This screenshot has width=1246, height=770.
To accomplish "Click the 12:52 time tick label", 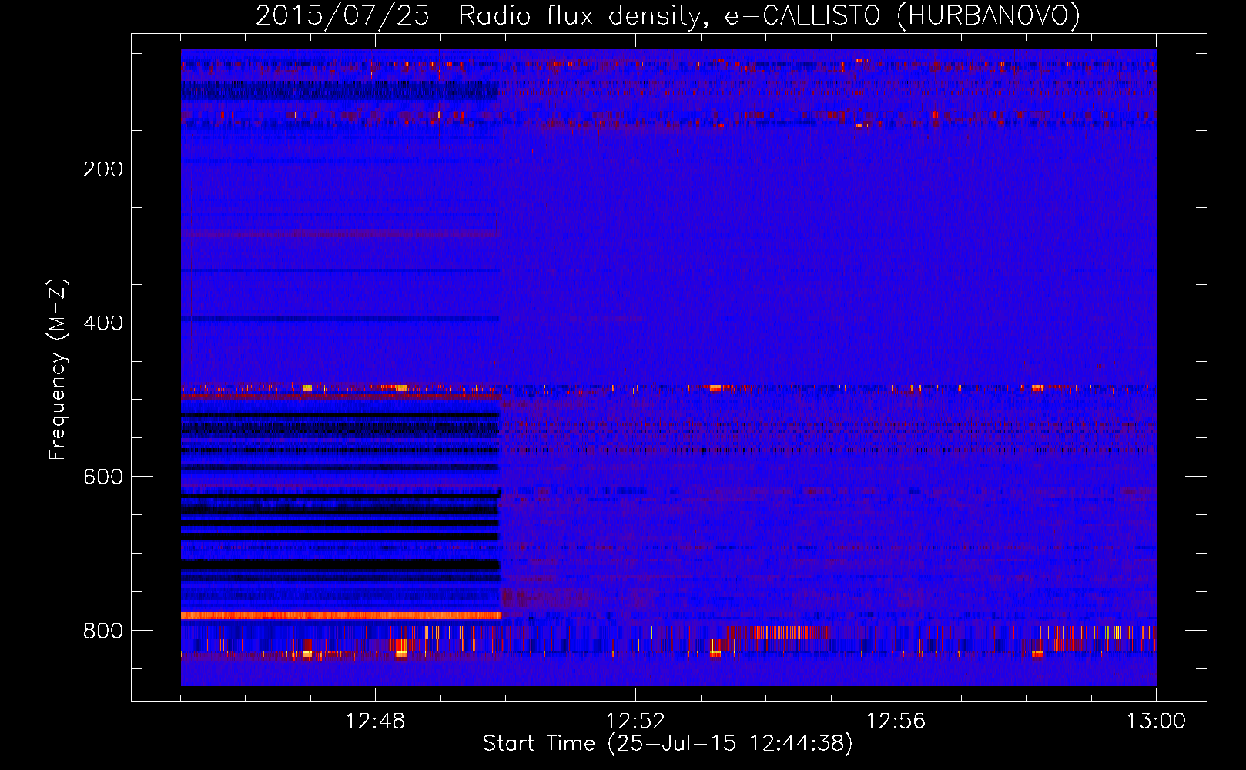I will coord(635,721).
